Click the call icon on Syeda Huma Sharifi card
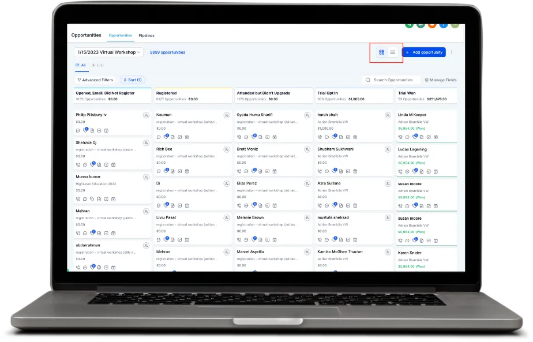Image resolution: width=533 pixels, height=342 pixels. (x=239, y=137)
